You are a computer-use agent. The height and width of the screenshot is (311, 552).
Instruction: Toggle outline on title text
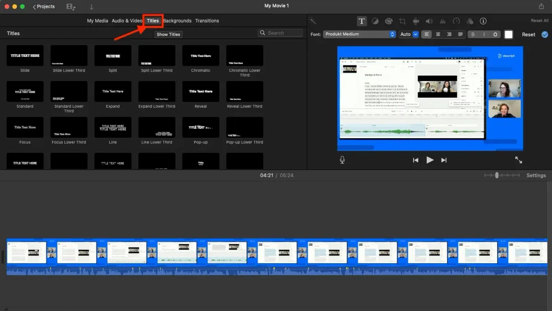(495, 35)
